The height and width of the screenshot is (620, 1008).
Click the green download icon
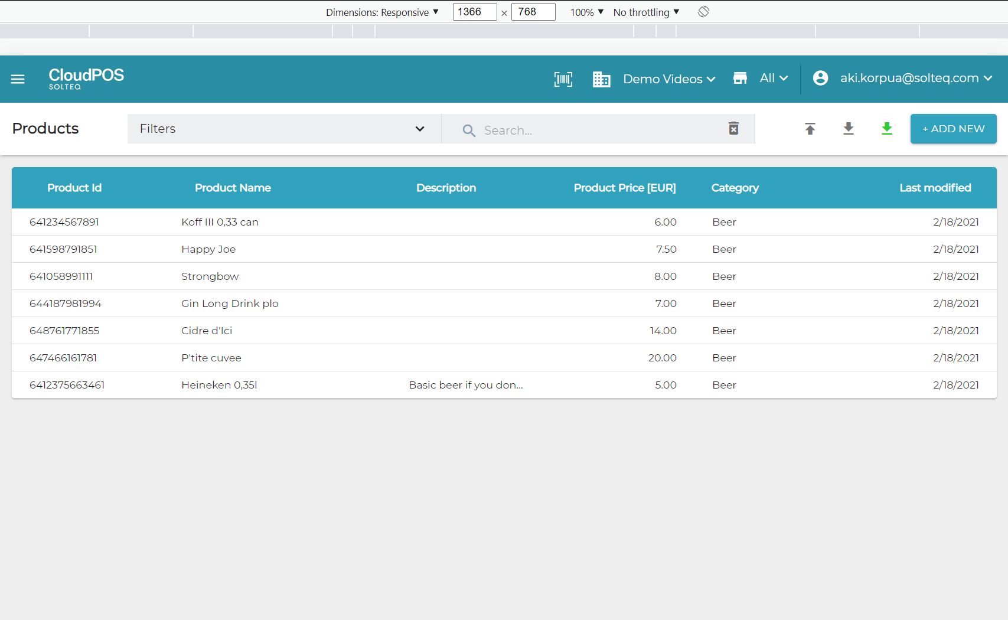coord(886,129)
